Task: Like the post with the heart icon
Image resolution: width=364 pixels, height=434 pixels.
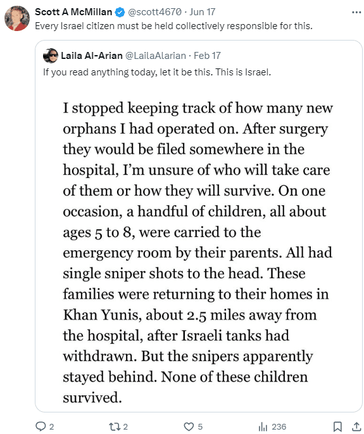Action: [x=189, y=426]
